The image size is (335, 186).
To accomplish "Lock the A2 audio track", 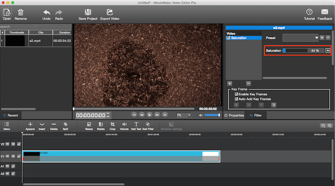I will [13, 173].
